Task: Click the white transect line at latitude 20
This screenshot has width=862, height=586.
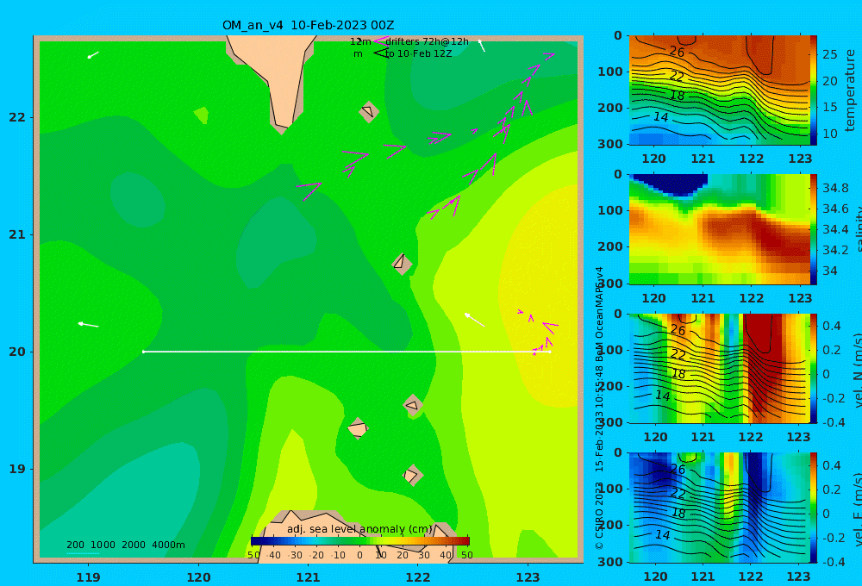Action: (347, 352)
